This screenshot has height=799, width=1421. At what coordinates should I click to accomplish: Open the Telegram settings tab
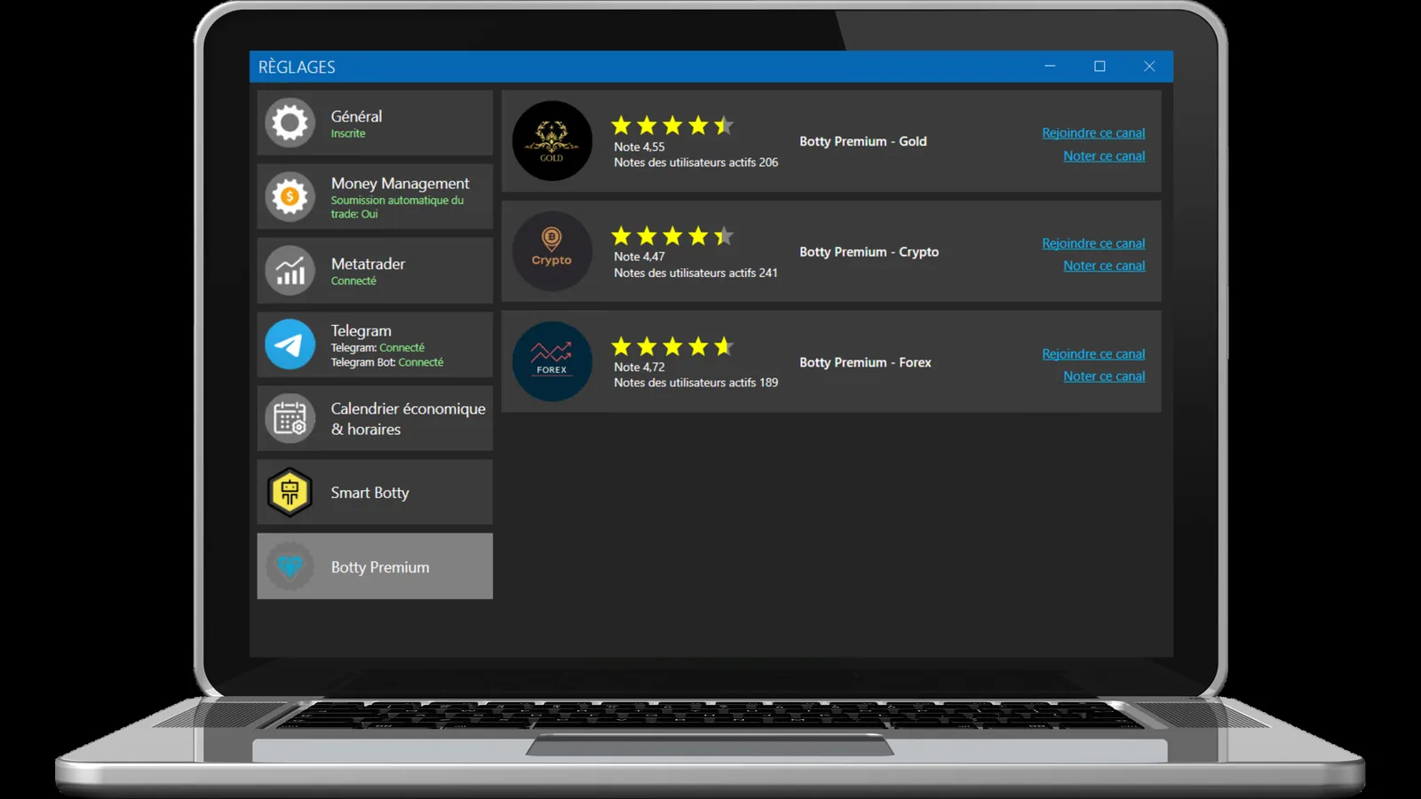375,344
